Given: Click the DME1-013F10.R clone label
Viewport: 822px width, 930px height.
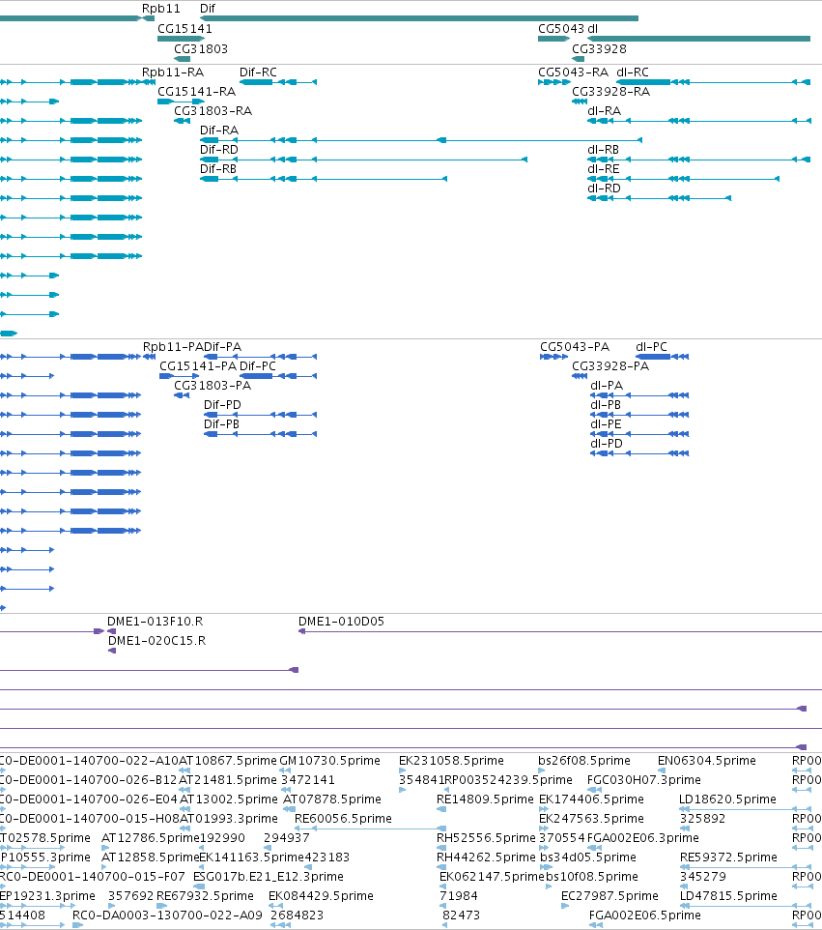Looking at the screenshot, I should tap(155, 622).
